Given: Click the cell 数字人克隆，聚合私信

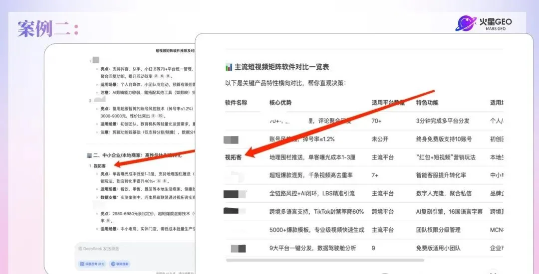Looking at the screenshot, I should (x=444, y=193).
